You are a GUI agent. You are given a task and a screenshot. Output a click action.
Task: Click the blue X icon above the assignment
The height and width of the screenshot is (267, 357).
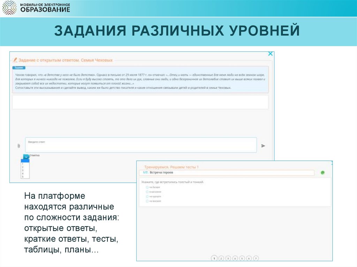coord(271,53)
